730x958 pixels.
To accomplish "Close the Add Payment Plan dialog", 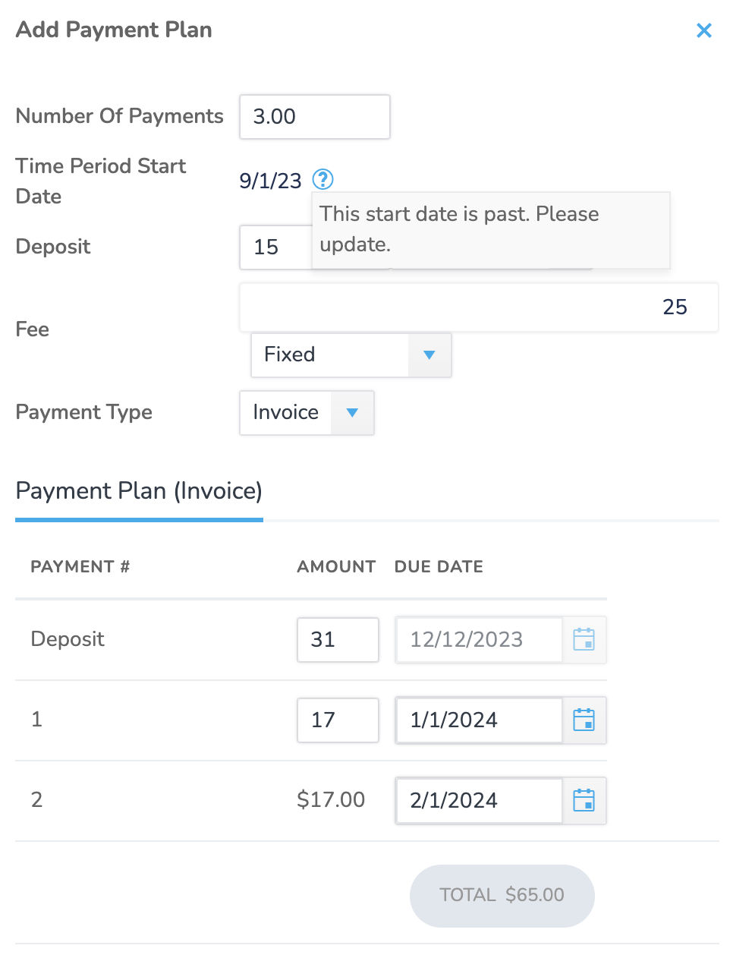I will (x=703, y=30).
